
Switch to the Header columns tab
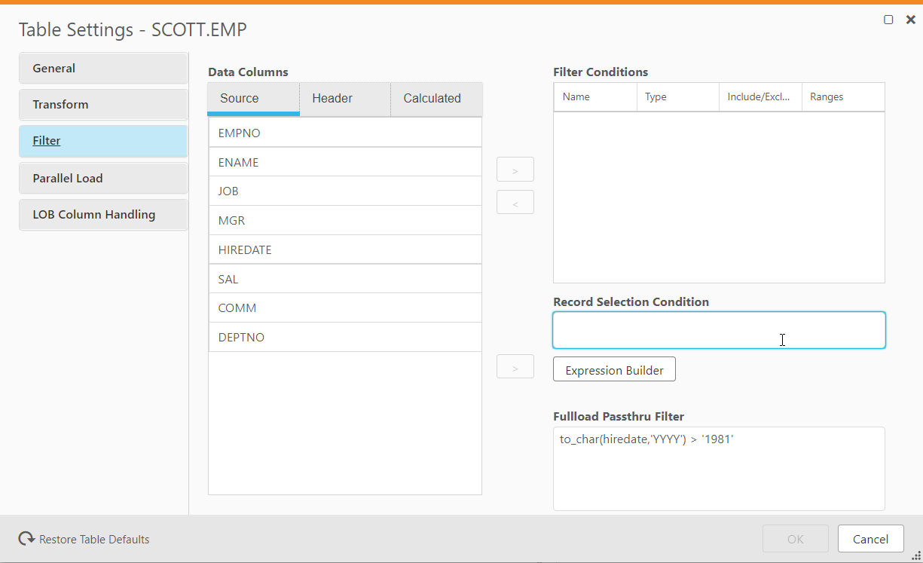332,99
